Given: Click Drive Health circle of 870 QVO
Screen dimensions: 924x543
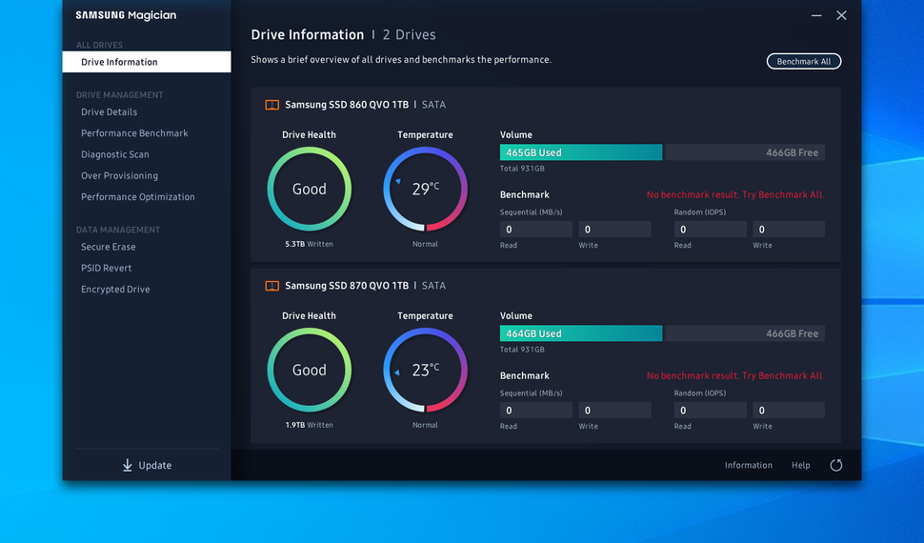Looking at the screenshot, I should 310,370.
